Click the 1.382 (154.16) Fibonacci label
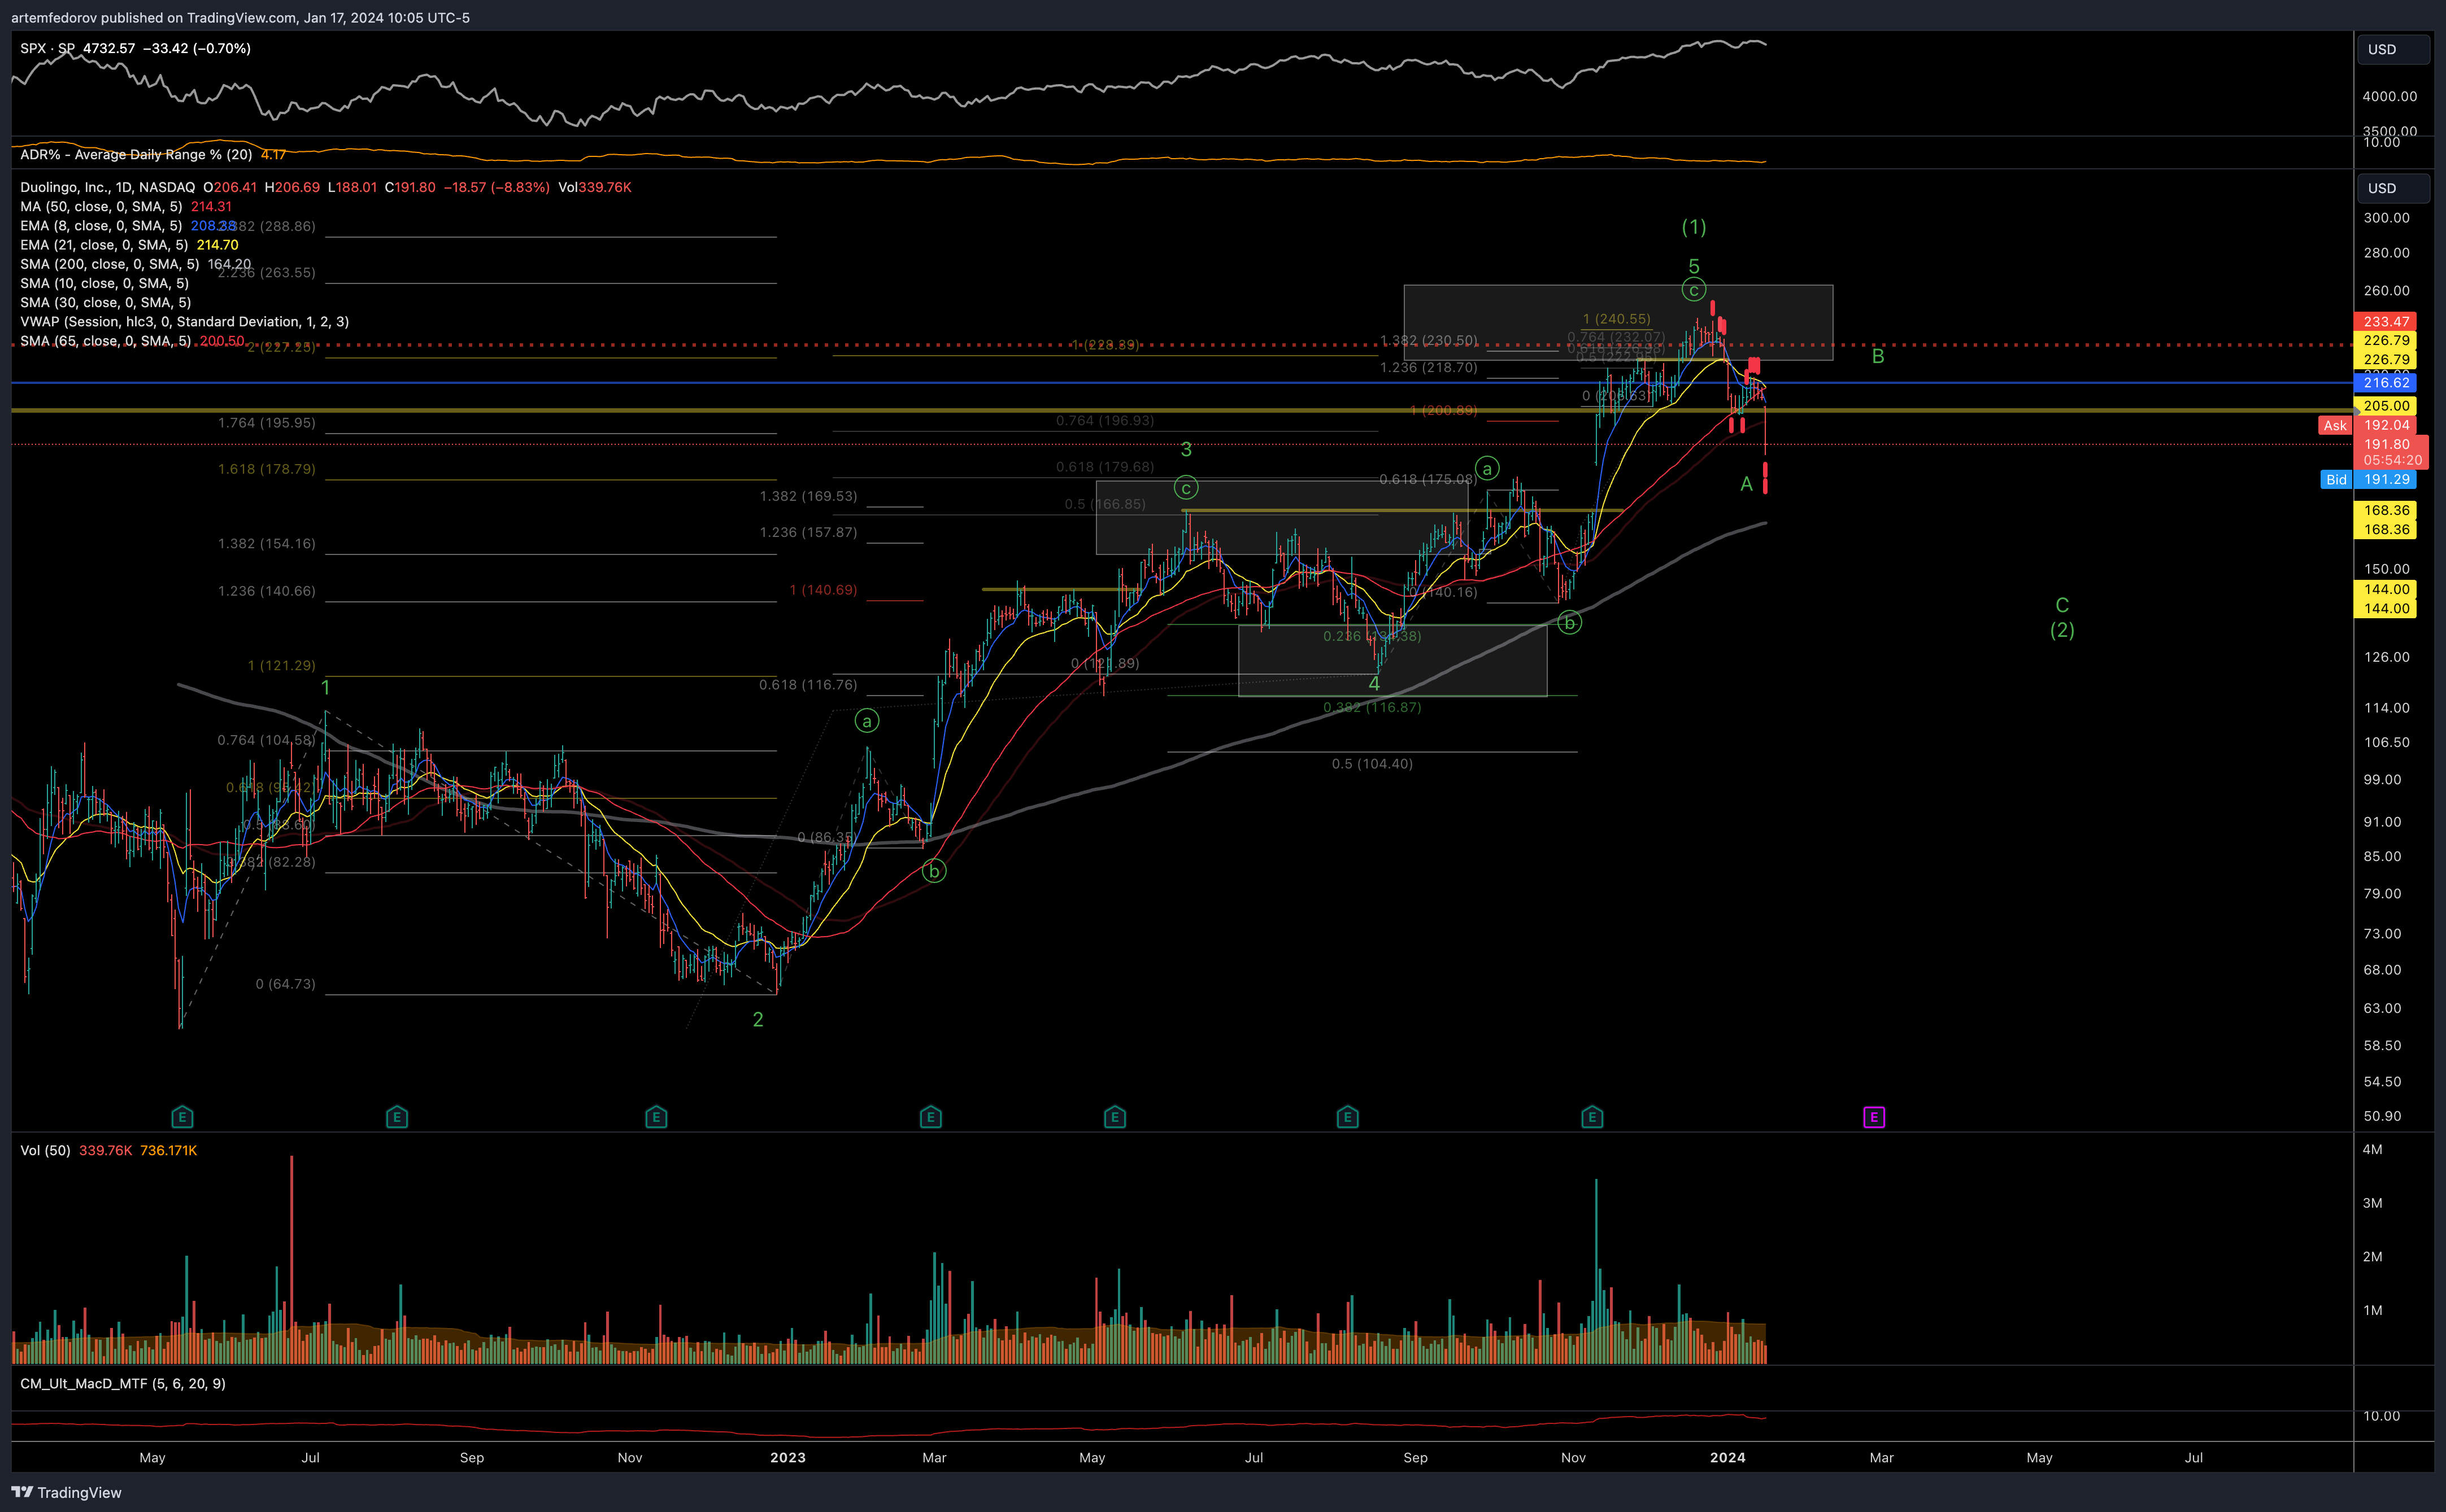2446x1512 pixels. pos(266,544)
